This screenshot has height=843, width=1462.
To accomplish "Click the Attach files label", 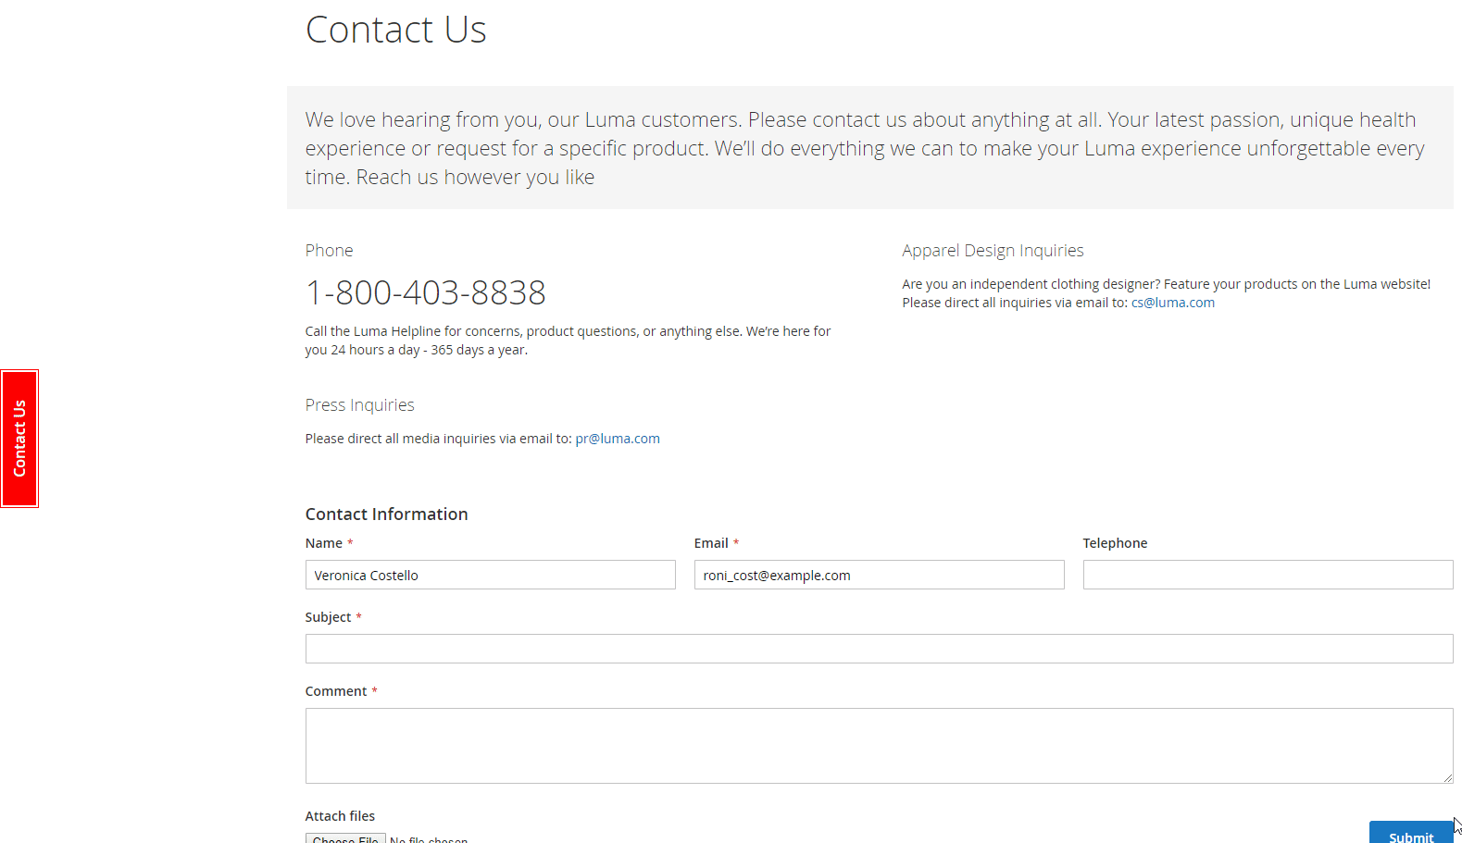I will click(x=340, y=816).
